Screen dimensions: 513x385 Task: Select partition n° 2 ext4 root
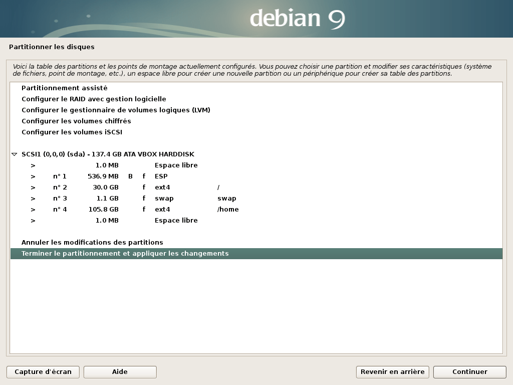point(256,187)
